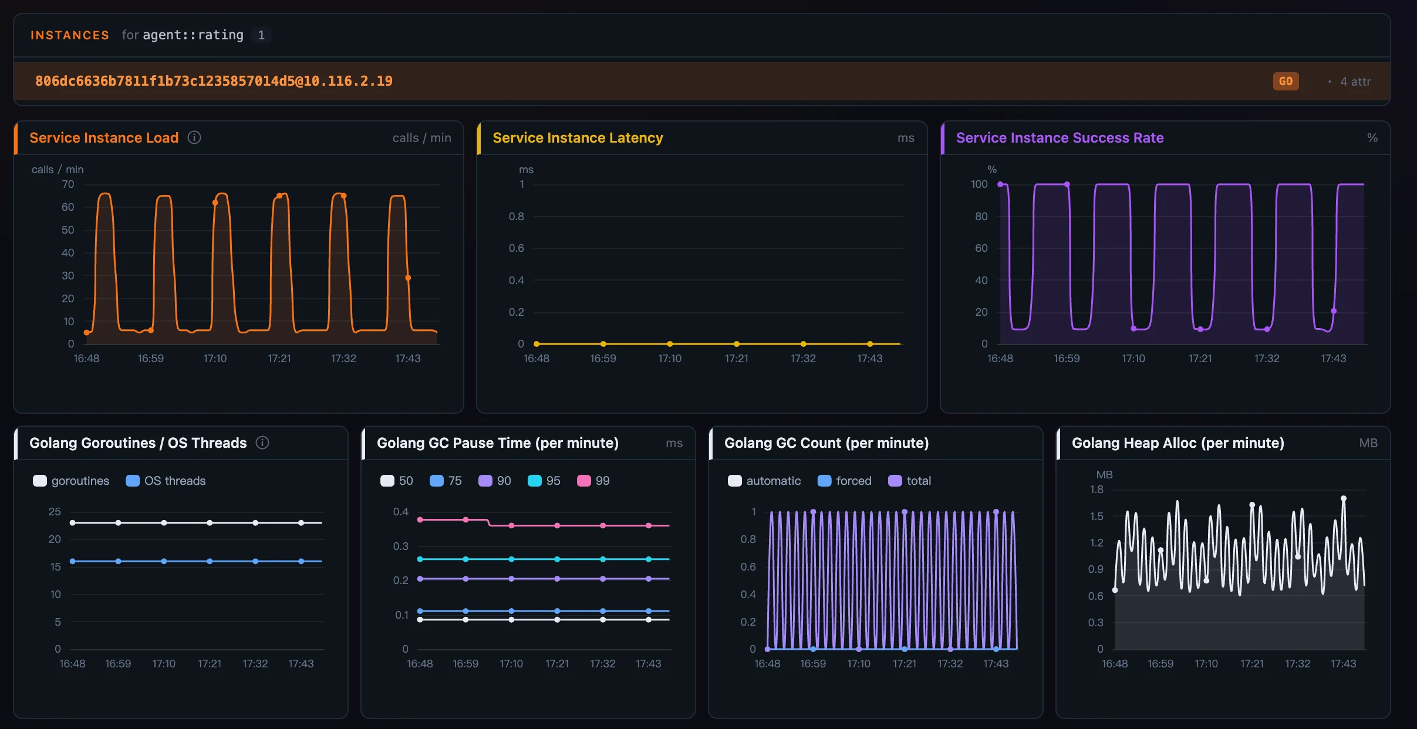1417x729 pixels.
Task: Click the 17:43 label on Load chart axis
Action: click(408, 358)
